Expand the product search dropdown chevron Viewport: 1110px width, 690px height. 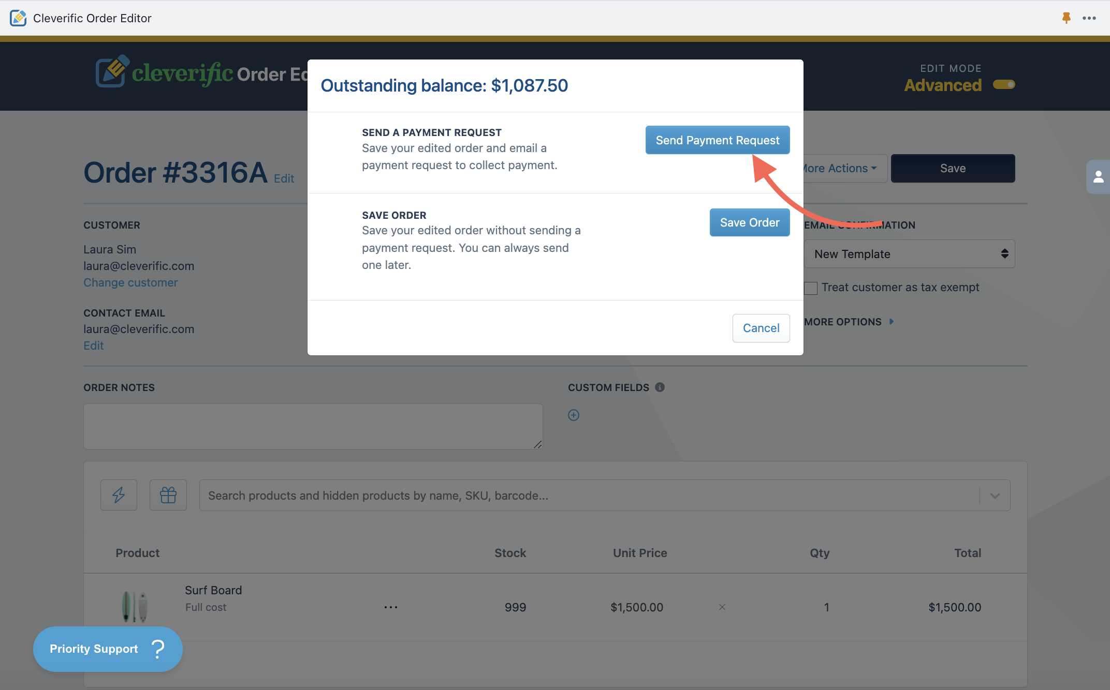point(995,496)
